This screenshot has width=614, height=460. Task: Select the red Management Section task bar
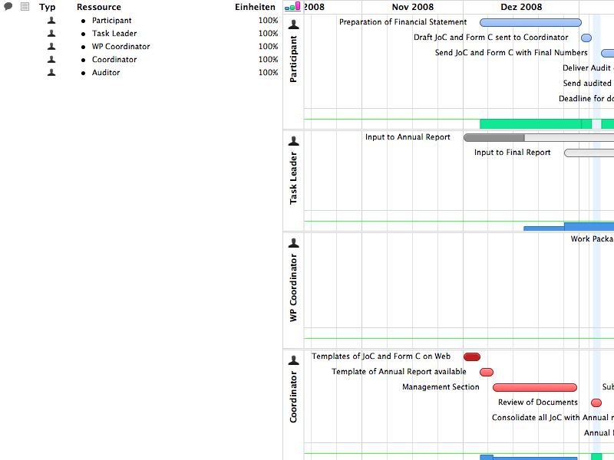point(534,388)
